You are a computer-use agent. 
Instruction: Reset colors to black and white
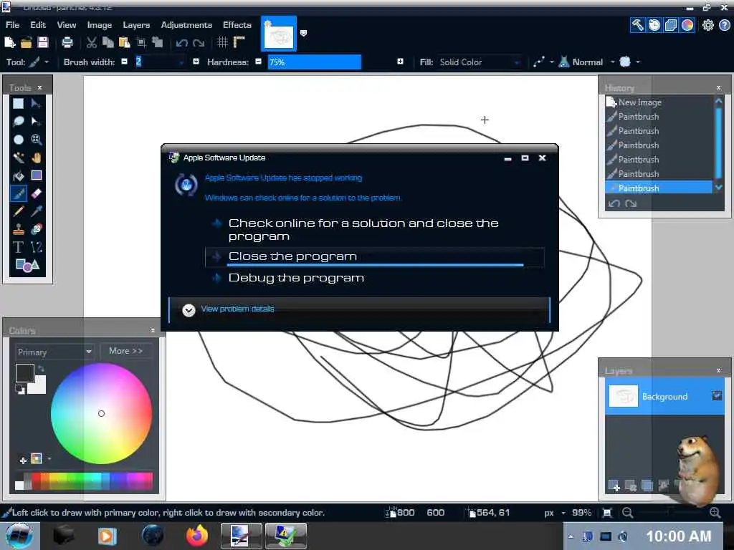pyautogui.click(x=19, y=389)
